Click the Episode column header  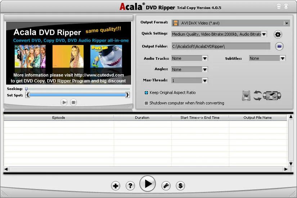coord(59,117)
